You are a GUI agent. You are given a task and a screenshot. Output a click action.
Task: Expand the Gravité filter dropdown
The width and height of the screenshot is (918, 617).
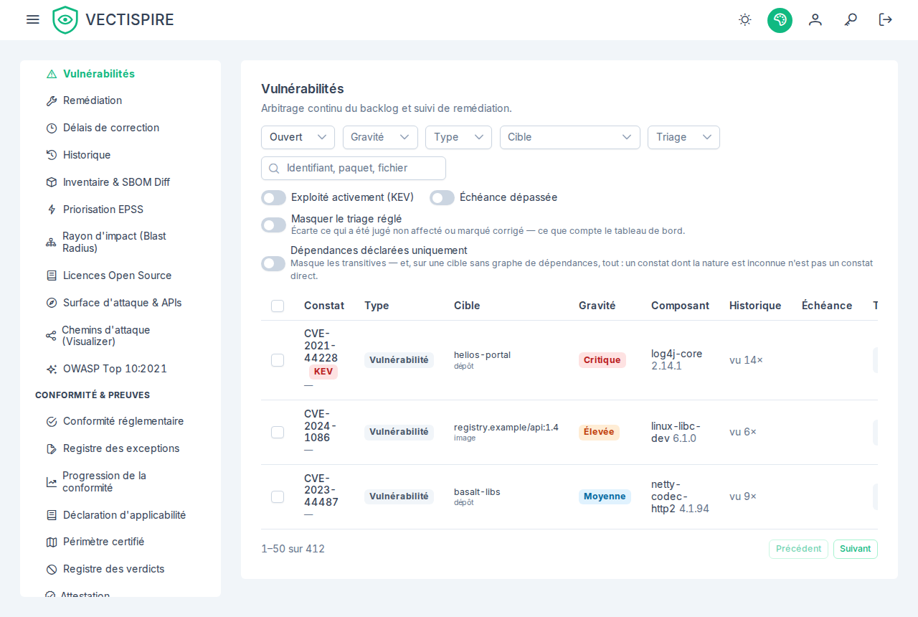380,137
